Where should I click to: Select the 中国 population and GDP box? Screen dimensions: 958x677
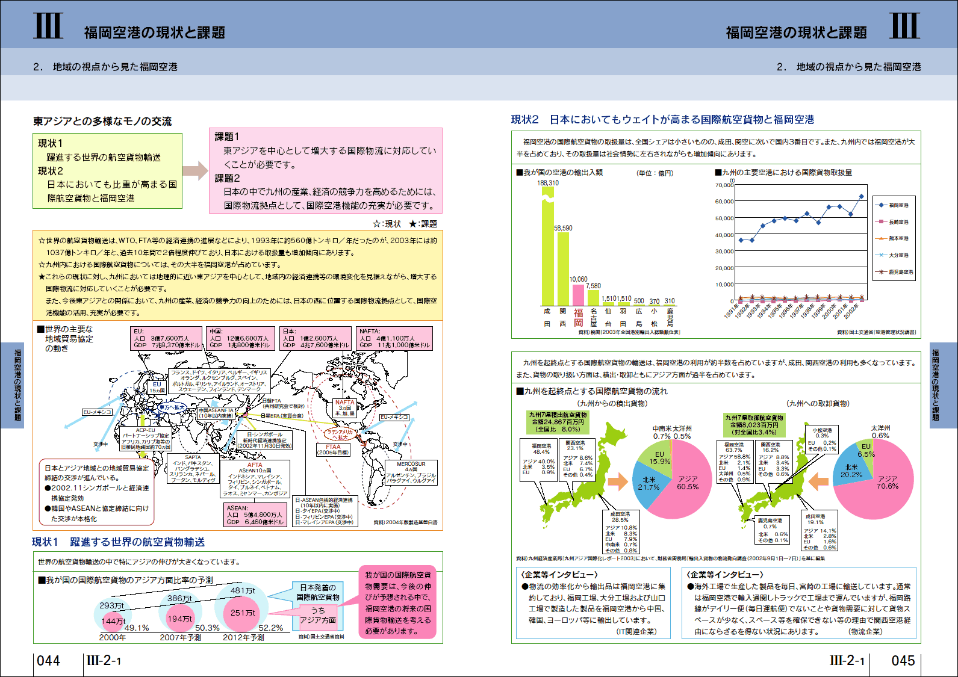(241, 338)
